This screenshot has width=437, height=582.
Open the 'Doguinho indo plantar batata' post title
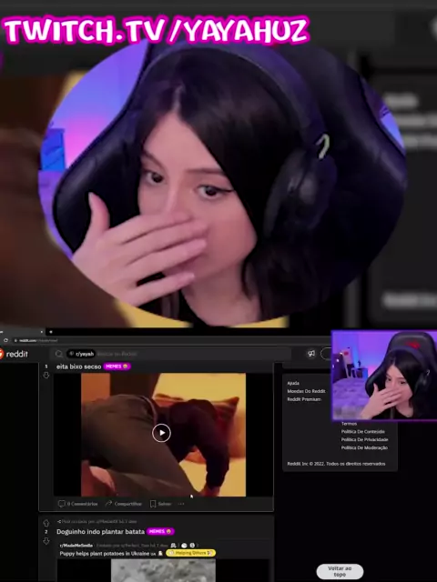(100, 531)
